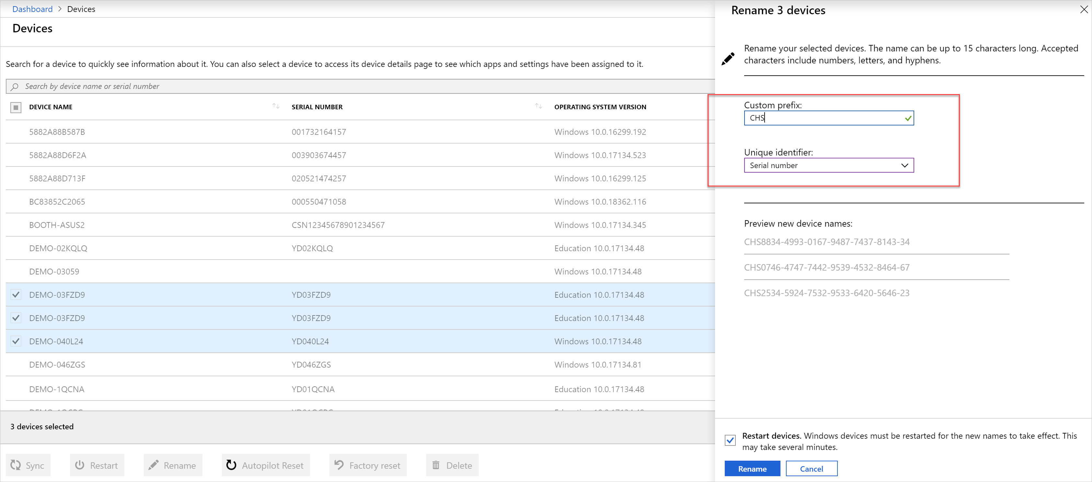1092x482 pixels.
Task: Select device 5882A88D6F2A
Action: pos(58,155)
